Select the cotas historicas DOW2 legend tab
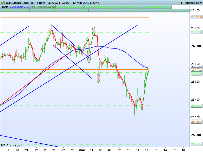The width and height of the screenshot is (203, 152). tap(98, 7)
